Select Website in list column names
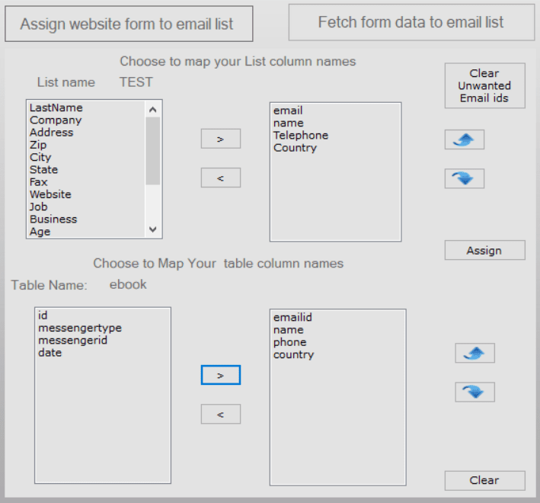This screenshot has width=540, height=503. point(50,194)
